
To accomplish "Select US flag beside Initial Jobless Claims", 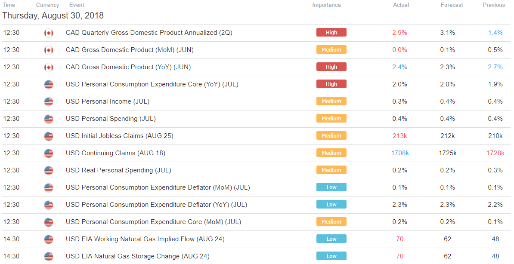I will click(49, 136).
